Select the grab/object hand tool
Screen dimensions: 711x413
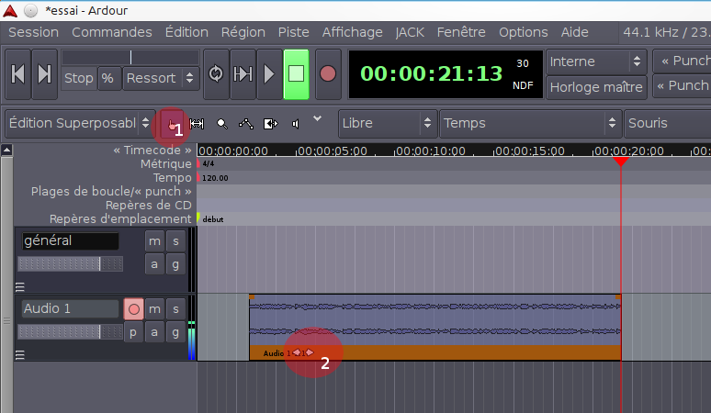point(172,124)
